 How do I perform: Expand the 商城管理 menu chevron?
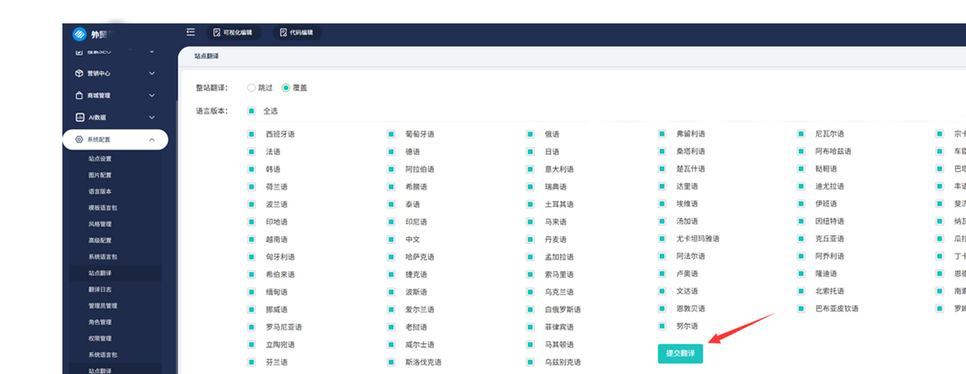tap(152, 96)
